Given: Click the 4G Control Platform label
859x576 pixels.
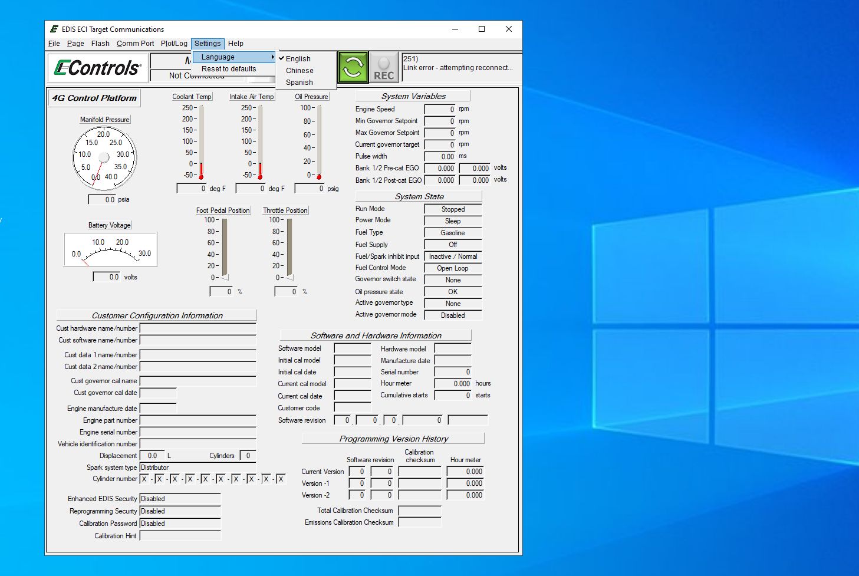Looking at the screenshot, I should (94, 98).
